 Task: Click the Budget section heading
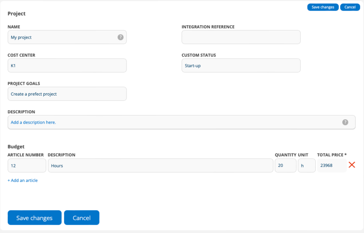coord(16,146)
